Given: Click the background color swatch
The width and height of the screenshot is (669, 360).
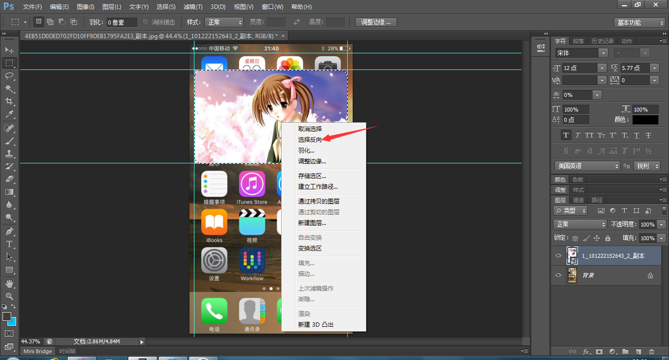Looking at the screenshot, I should (x=12, y=321).
